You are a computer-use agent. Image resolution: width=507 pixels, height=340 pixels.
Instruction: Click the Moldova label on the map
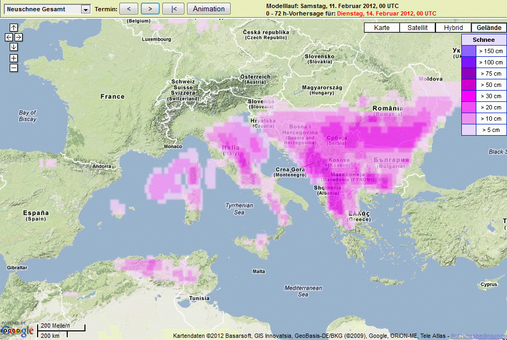431,79
